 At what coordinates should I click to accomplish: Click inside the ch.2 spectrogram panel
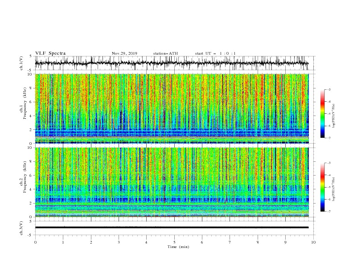click(172, 182)
